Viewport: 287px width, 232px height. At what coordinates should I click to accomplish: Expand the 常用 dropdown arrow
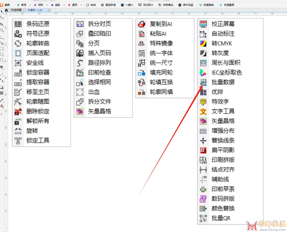pos(30,5)
